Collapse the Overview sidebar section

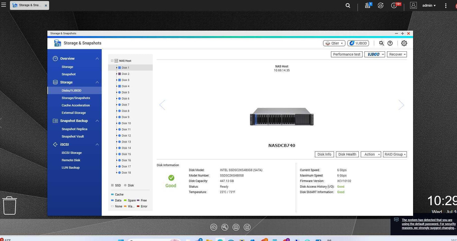(97, 59)
